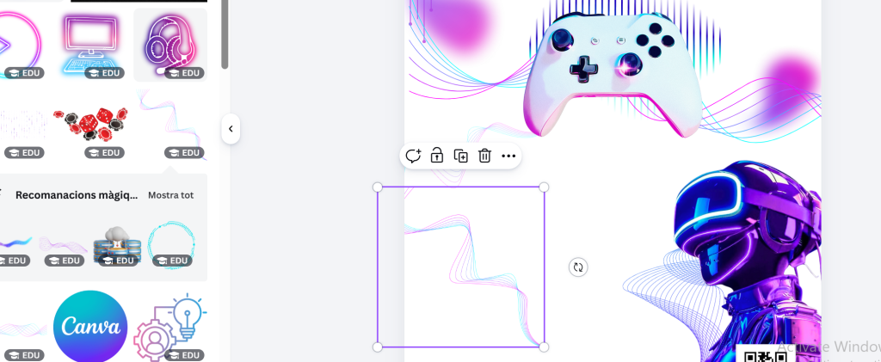
Task: Open the three-dot more options menu
Action: pos(508,156)
